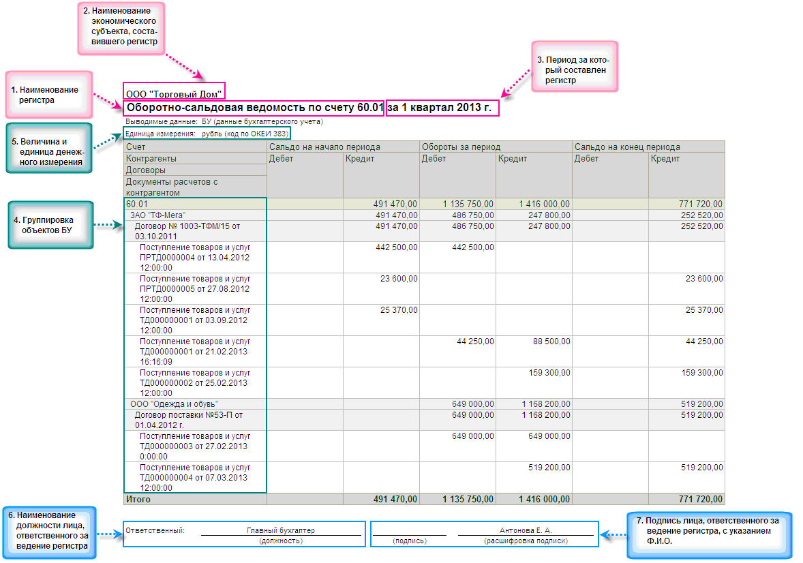Click the closing credit "23 600,00" of ПРТД0000005
803x563 pixels.
pyautogui.click(x=704, y=279)
